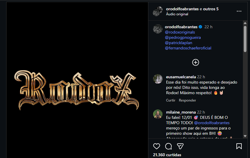Open the @pedrogpnogueira mention link
Viewport: 250px width, 158px height.
(x=183, y=37)
